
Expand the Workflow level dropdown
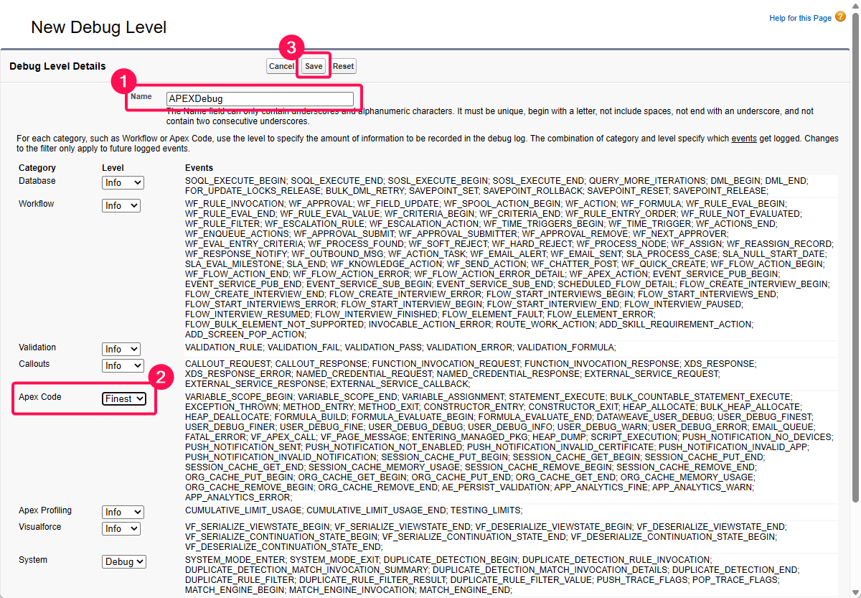click(121, 206)
